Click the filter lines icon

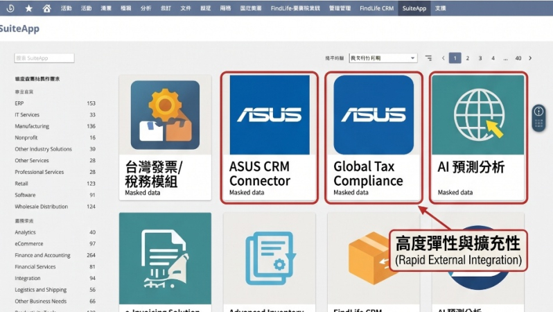coord(428,58)
